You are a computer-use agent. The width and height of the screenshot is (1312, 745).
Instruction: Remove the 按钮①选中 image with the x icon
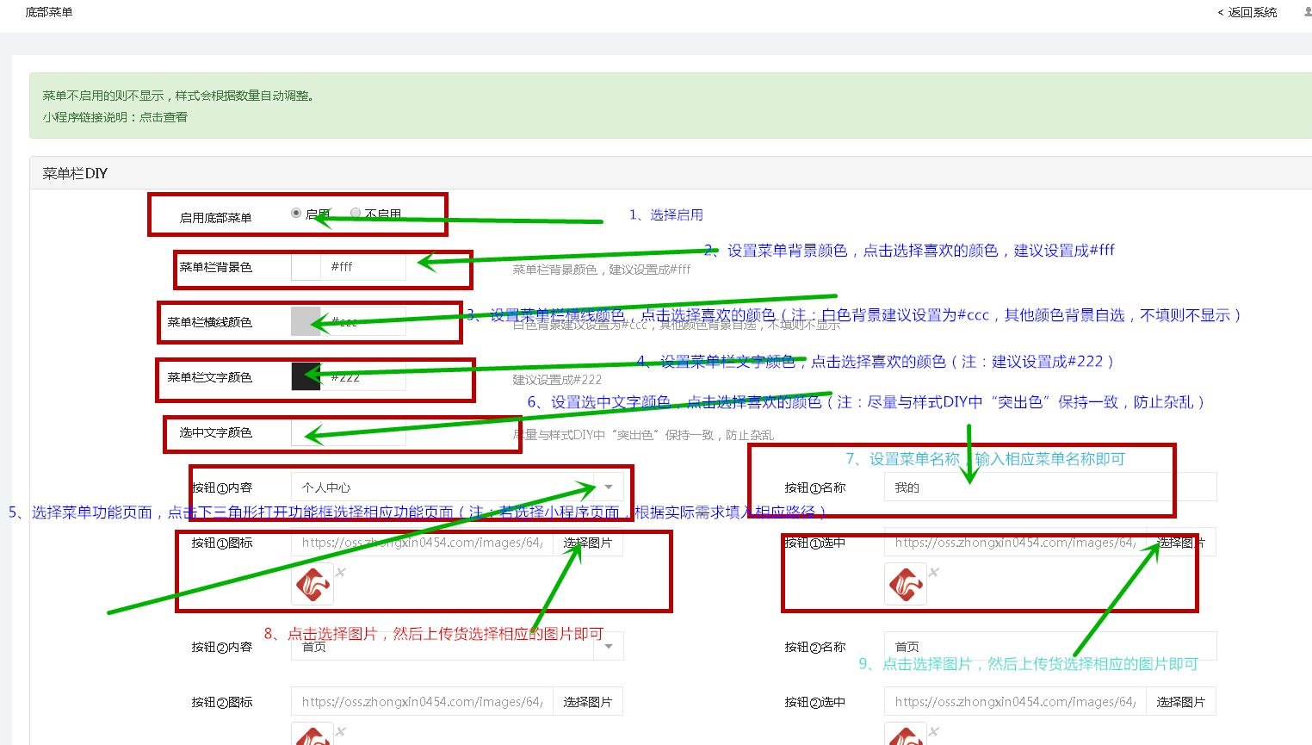click(934, 572)
